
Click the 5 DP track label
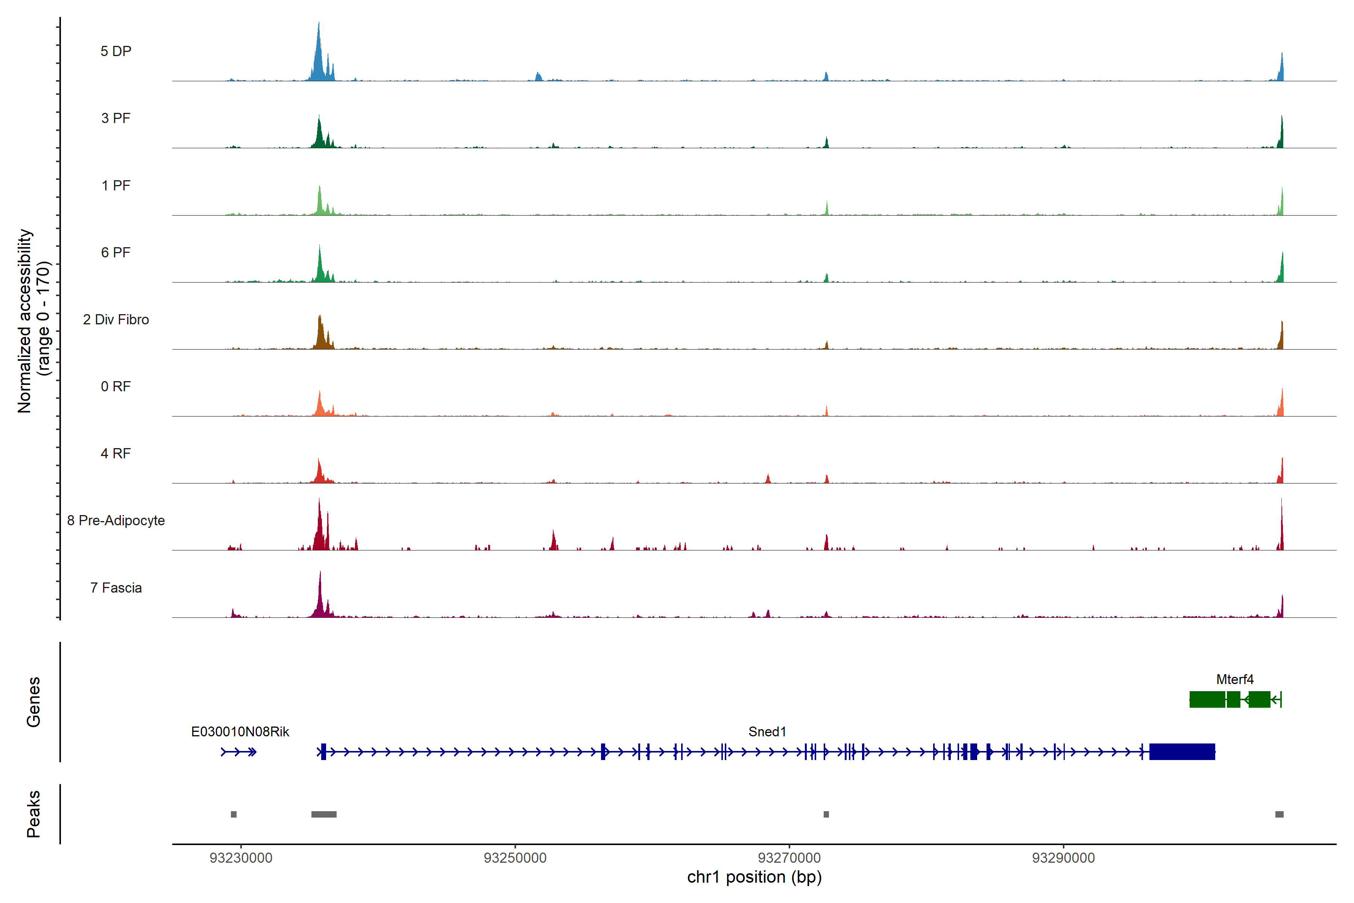[x=116, y=51]
